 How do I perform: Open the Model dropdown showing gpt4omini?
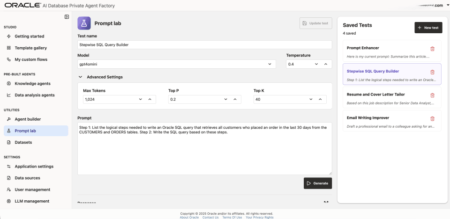click(x=177, y=64)
